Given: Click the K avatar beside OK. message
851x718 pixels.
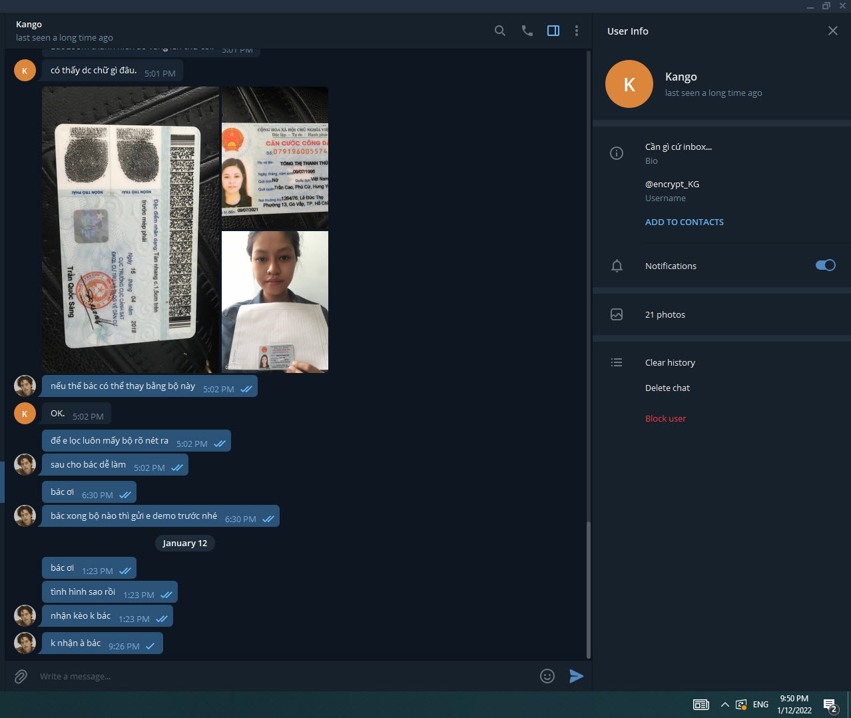Looking at the screenshot, I should (x=25, y=414).
